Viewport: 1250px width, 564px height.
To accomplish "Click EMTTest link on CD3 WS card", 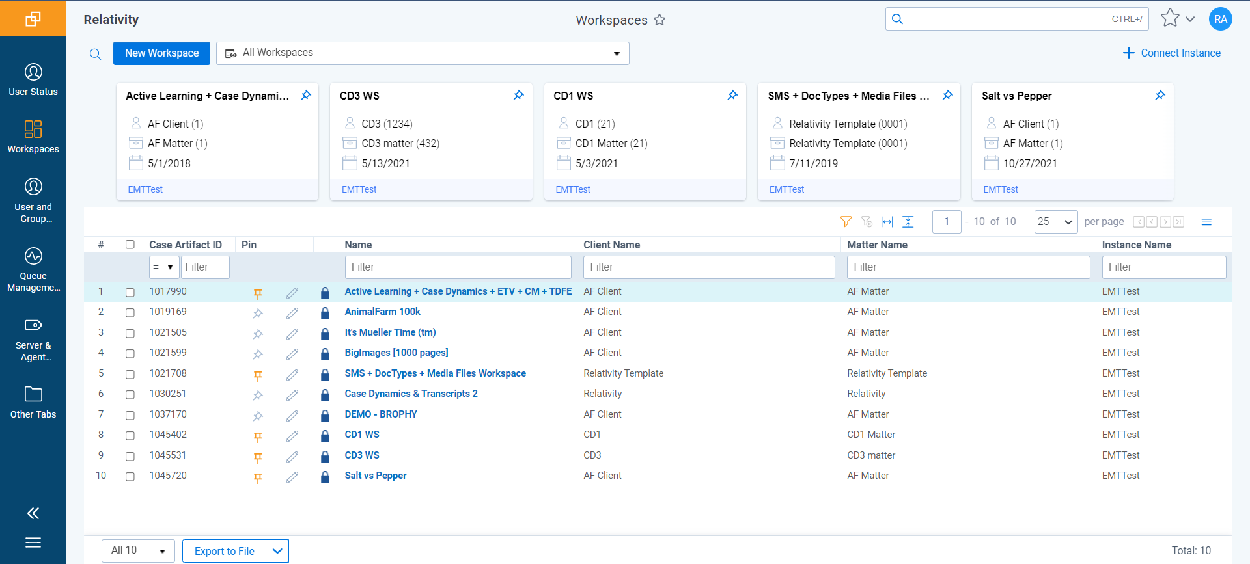I will (x=359, y=189).
